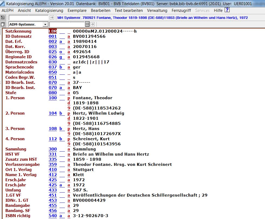The height and width of the screenshot is (219, 265).
Task: Click field tag 540 for ISBN richtig
Action: (53, 216)
